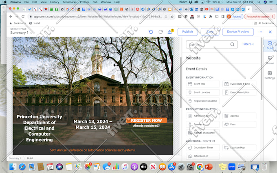Open the Chrome extensions puzzle icon
The height and width of the screenshot is (173, 277).
pyautogui.click(x=211, y=17)
